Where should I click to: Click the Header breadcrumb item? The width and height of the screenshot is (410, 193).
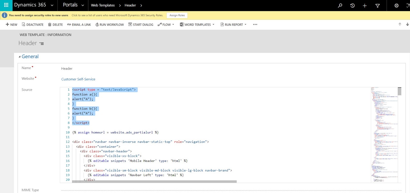pos(130,5)
